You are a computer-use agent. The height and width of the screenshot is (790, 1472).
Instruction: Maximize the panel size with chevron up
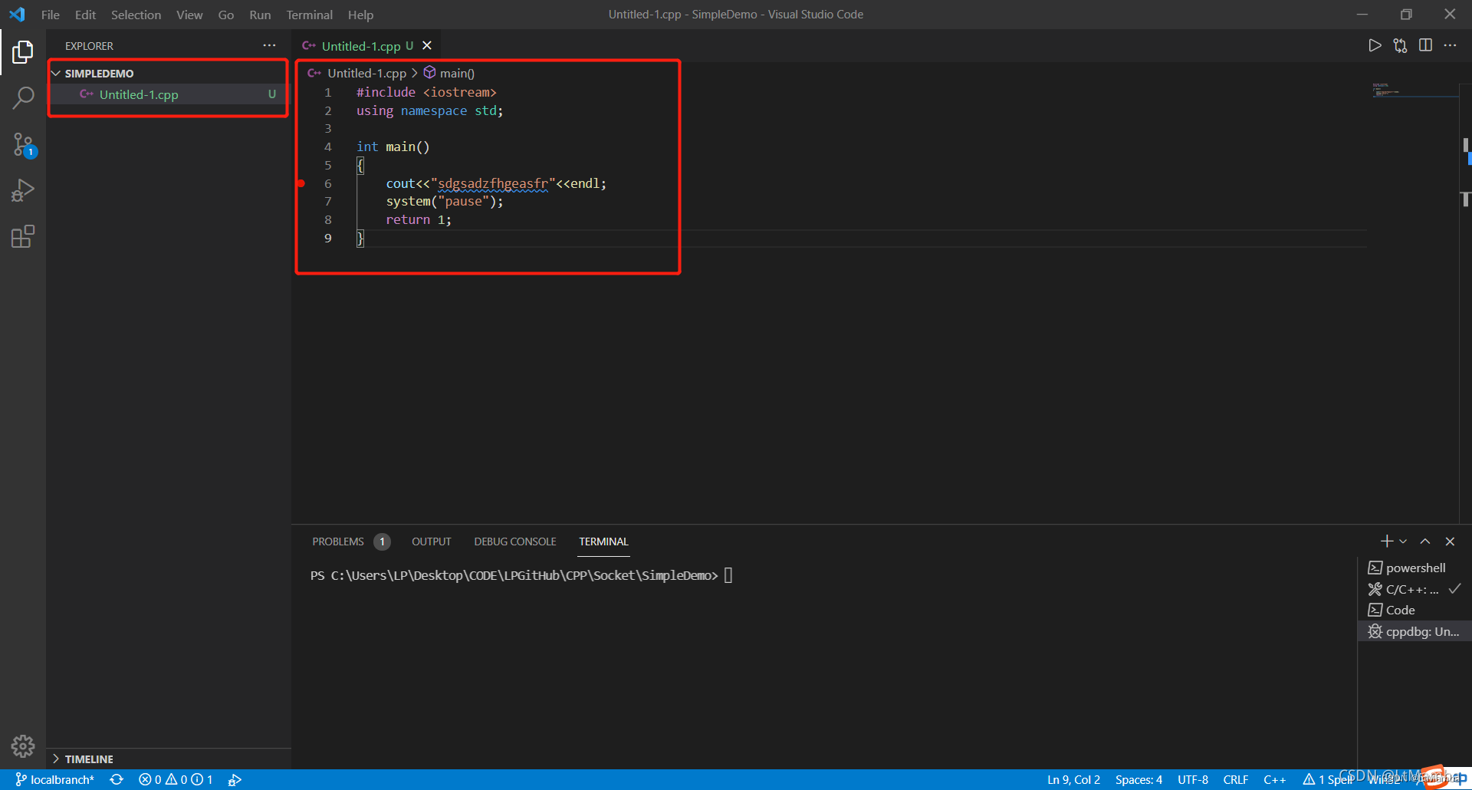coord(1425,541)
